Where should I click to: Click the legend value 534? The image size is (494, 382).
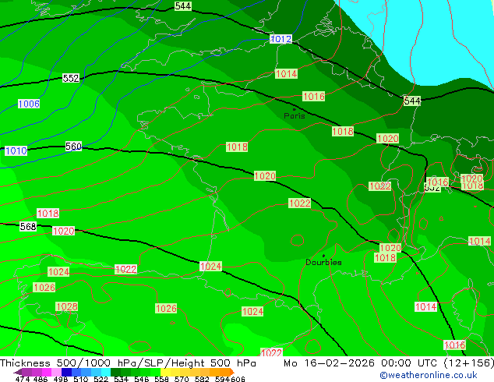121,379
